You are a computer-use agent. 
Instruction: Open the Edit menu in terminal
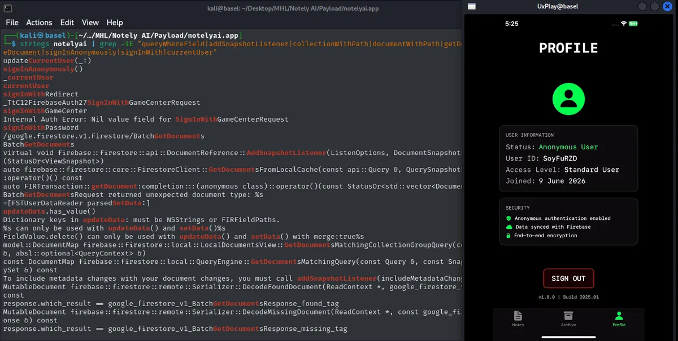(67, 23)
